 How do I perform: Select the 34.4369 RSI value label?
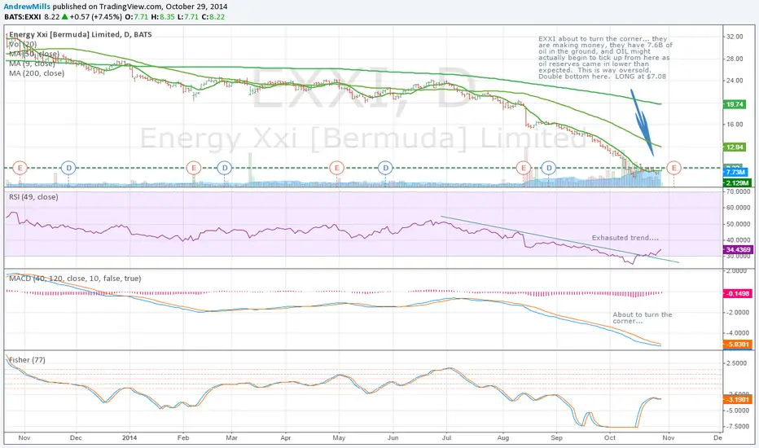point(738,250)
